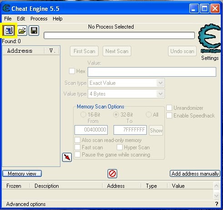
Task: Open the process list icon
Action: point(9,30)
